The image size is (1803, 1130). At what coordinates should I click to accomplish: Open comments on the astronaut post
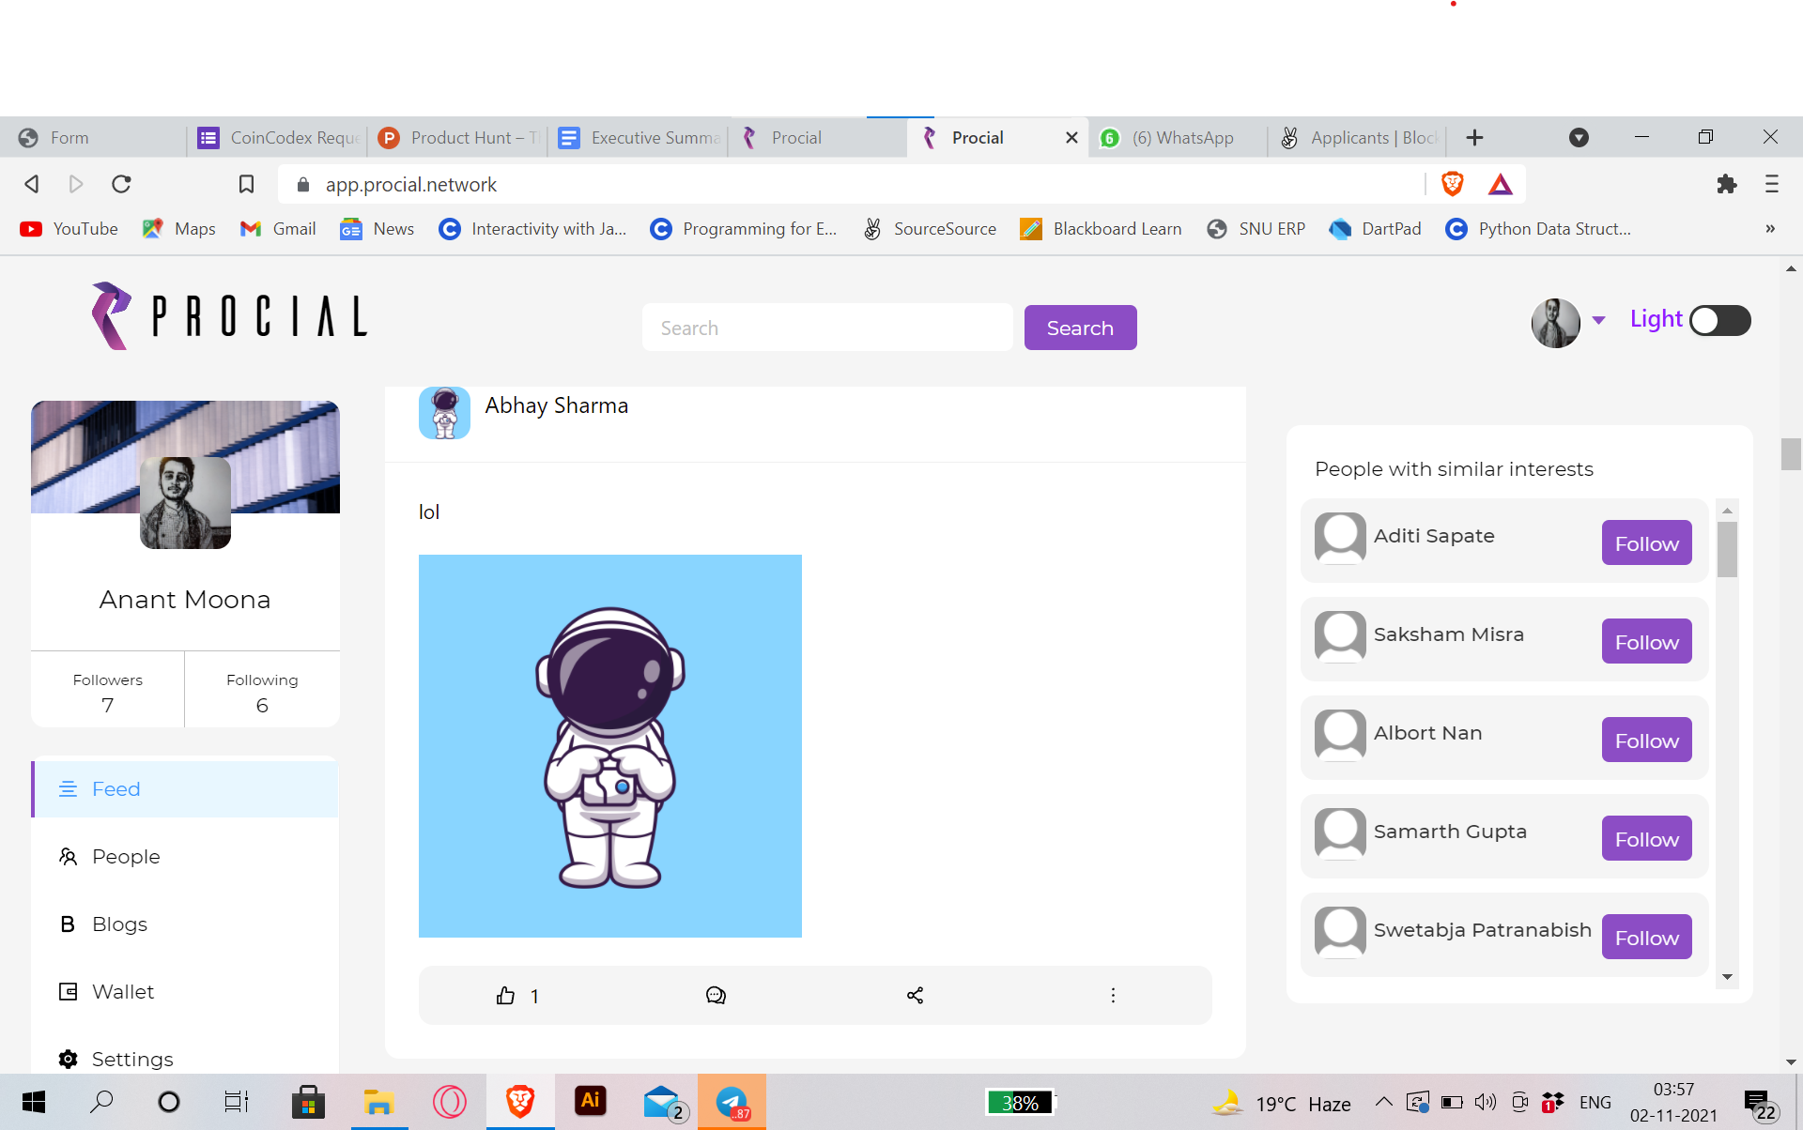point(716,996)
